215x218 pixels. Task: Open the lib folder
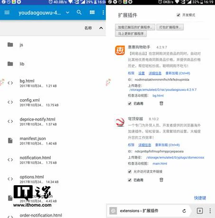53,64
